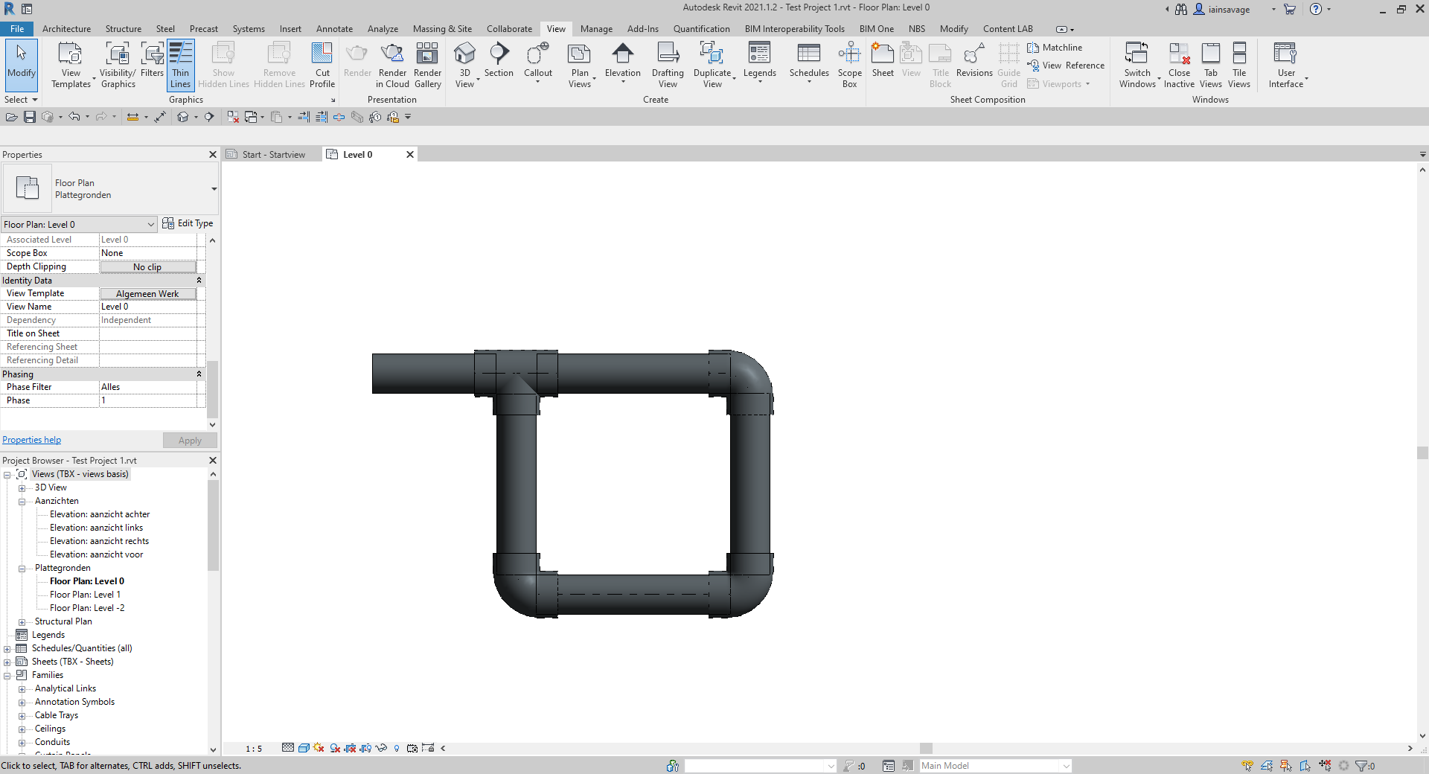1429x774 pixels.
Task: Click the Tile Views icon
Action: pyautogui.click(x=1239, y=54)
